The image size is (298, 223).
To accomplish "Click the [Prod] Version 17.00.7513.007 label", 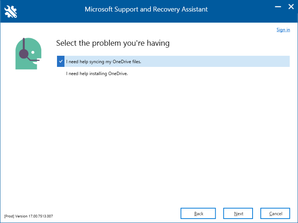I will pos(29,216).
